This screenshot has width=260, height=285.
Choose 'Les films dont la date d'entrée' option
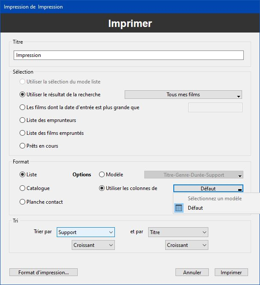(23, 107)
